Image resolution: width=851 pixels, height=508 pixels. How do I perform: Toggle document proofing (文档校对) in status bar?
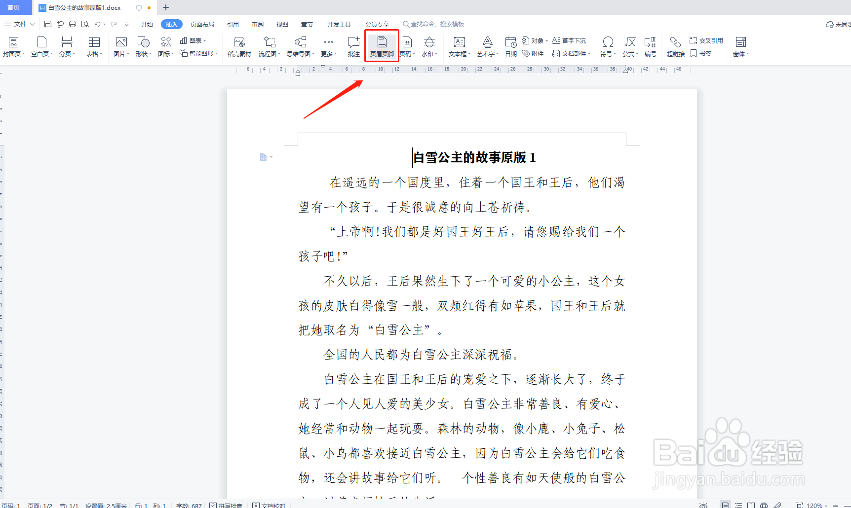269,505
